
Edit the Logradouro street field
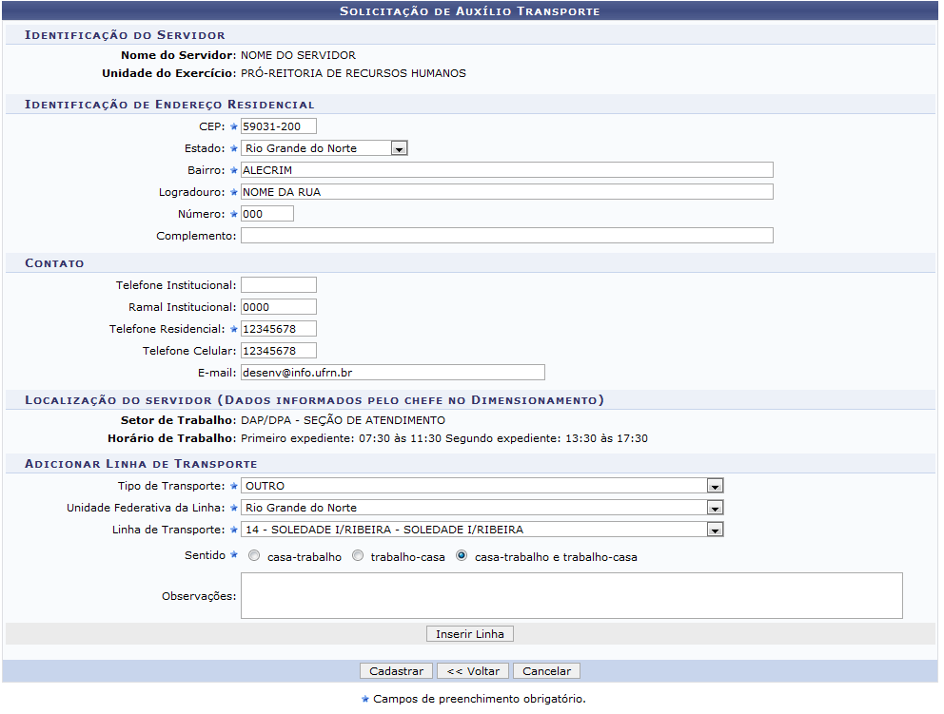pos(506,192)
